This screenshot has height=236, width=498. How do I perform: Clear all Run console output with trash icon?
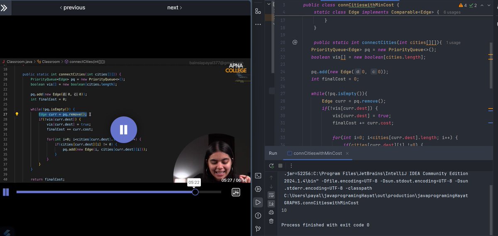(271, 221)
